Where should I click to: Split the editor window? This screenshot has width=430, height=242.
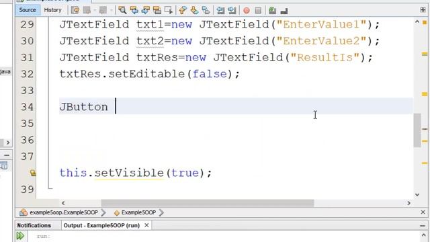pyautogui.click(x=423, y=10)
